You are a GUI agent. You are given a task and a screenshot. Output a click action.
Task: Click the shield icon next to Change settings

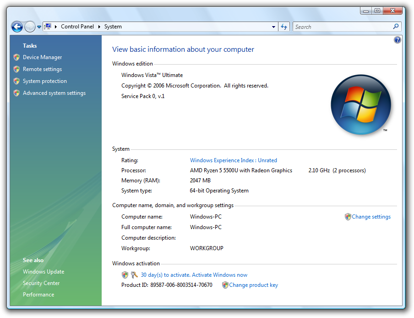[x=348, y=217]
